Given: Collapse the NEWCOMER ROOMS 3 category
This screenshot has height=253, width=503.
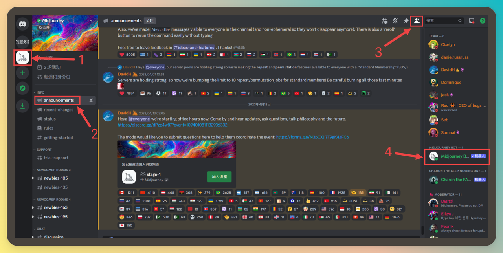Looking at the screenshot, I should point(53,170).
